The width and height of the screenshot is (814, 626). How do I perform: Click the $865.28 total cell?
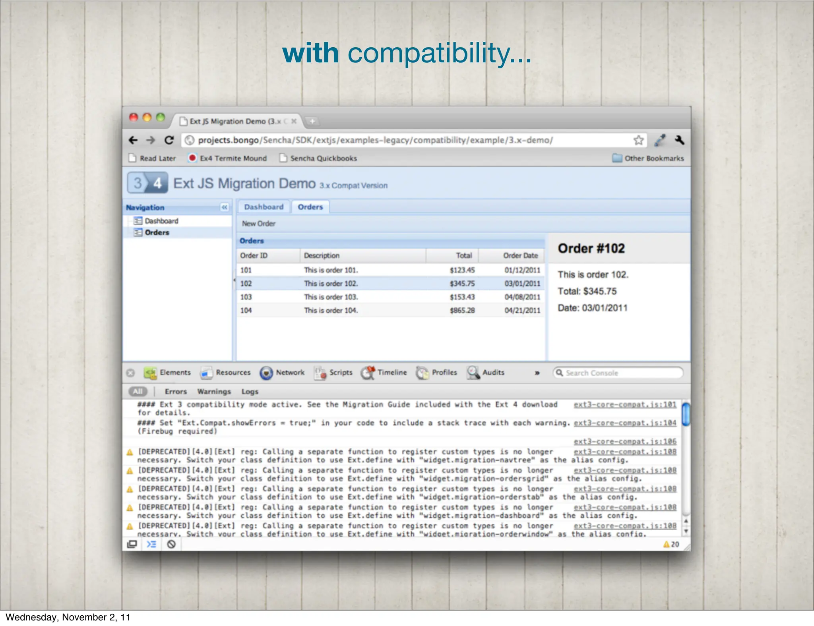(x=462, y=310)
